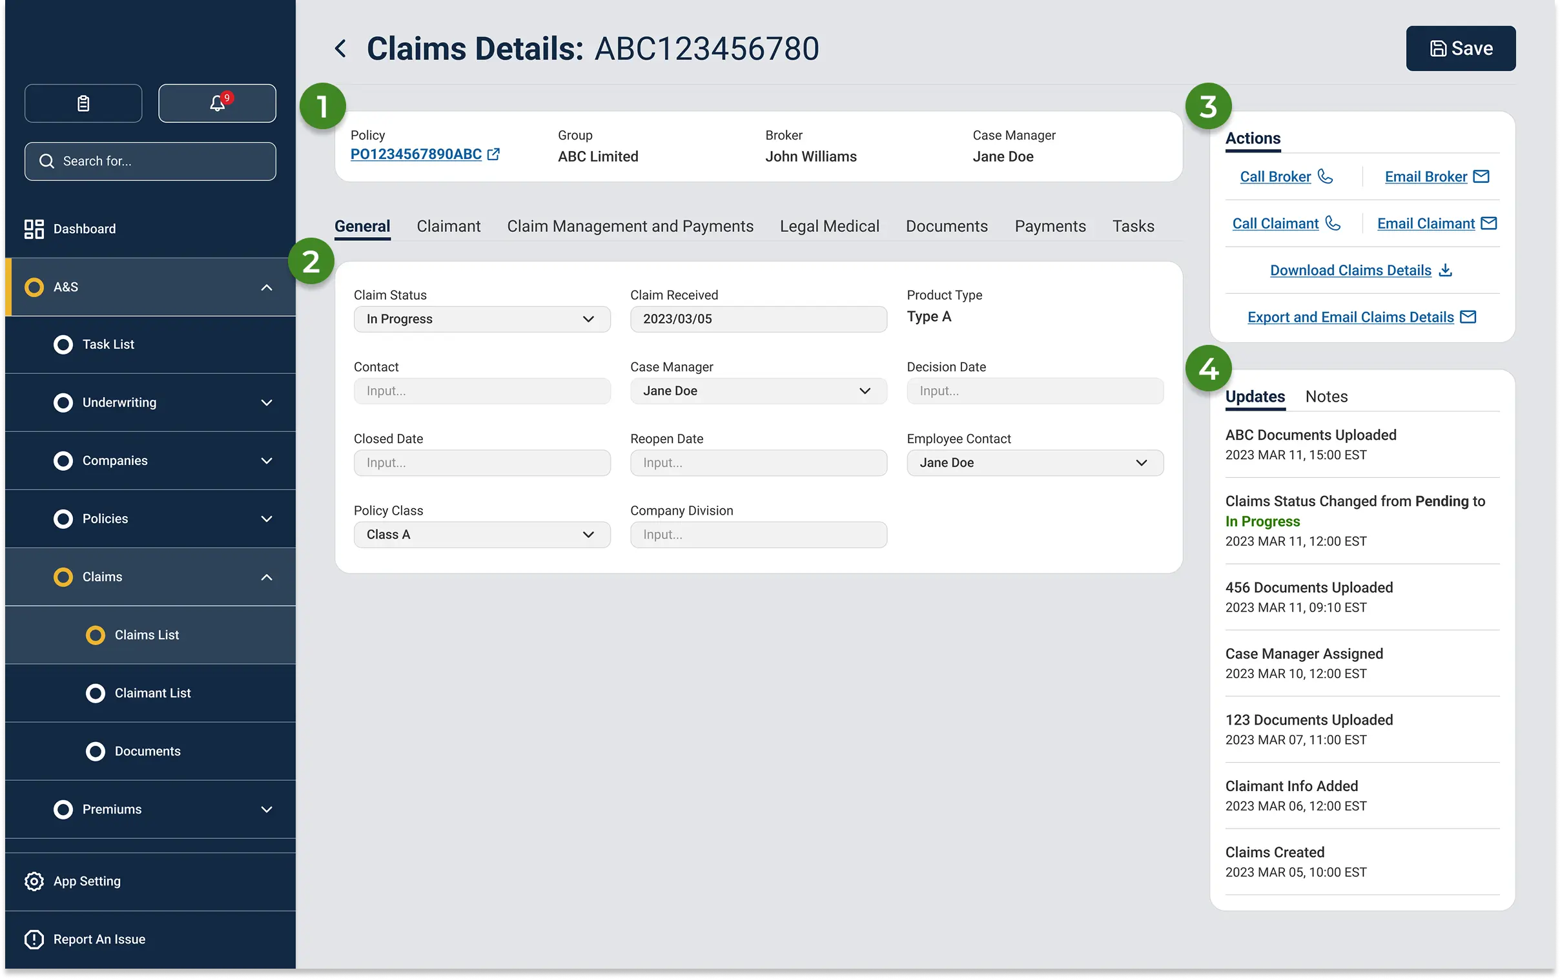Open the Claim Status dropdown
This screenshot has height=979, width=1560.
tap(482, 319)
